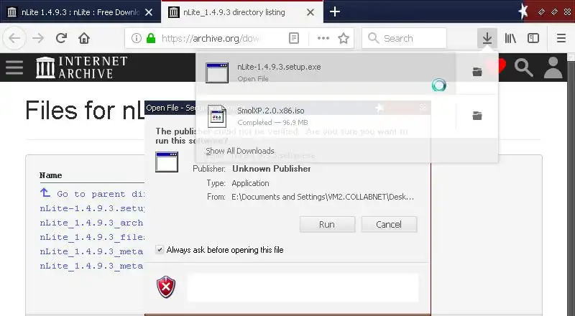This screenshot has width=575, height=316.
Task: Open a new browser tab
Action: point(334,11)
